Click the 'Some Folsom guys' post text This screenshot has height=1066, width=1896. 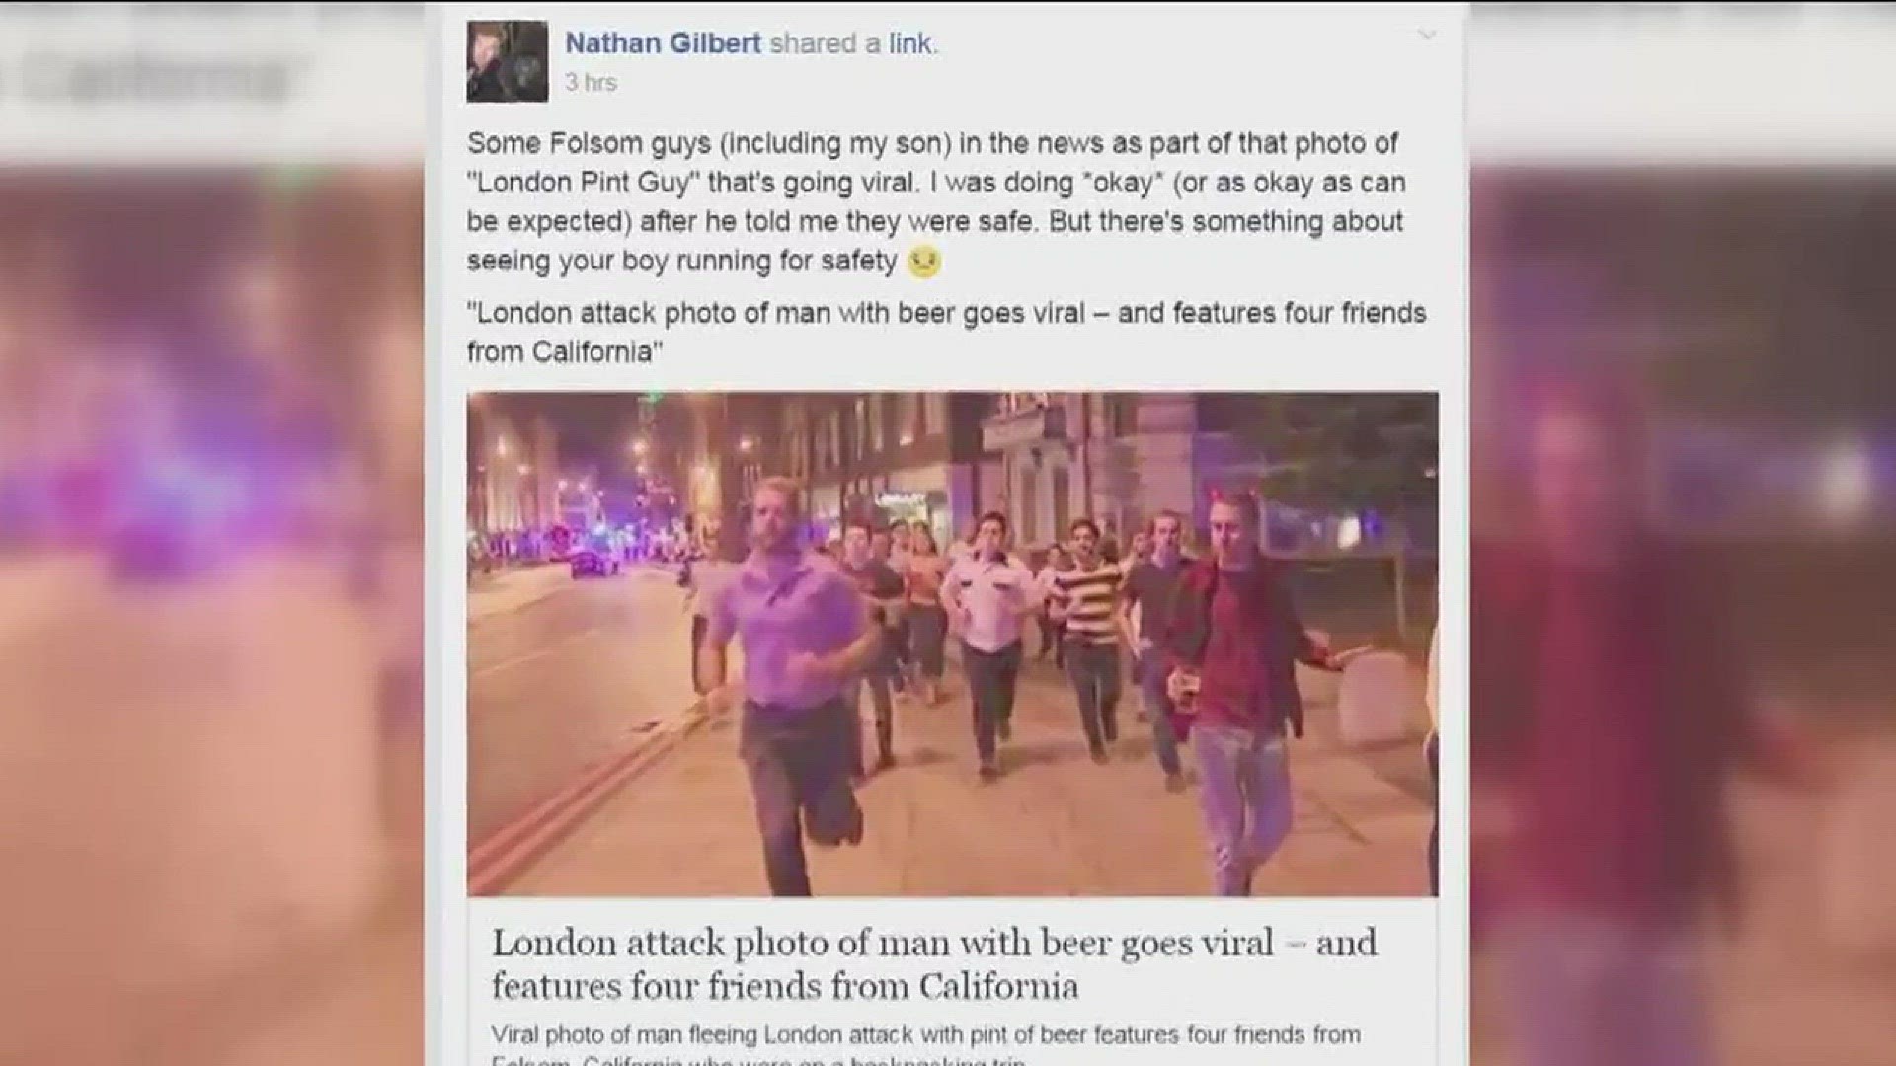tap(936, 201)
